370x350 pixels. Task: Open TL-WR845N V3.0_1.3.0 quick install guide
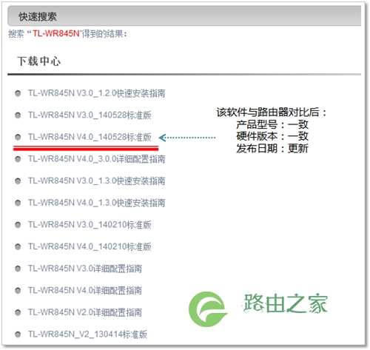[96, 181]
